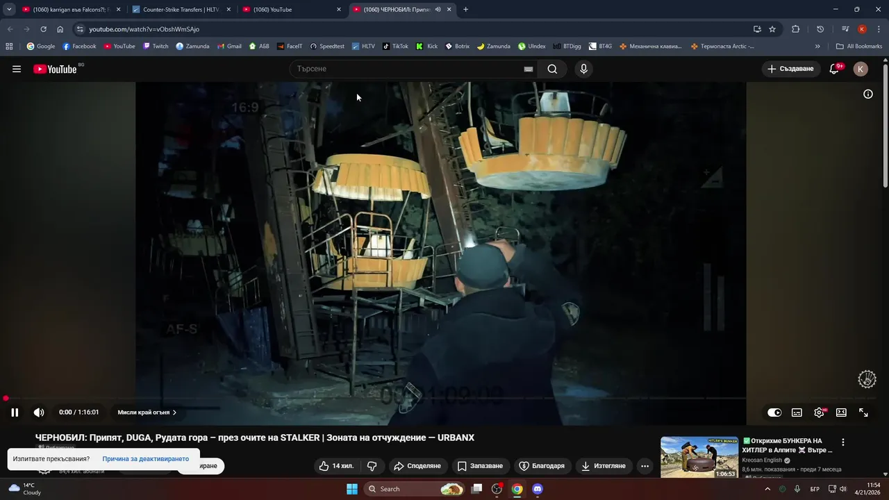
Task: Toggle the autoplay switch in player
Action: (774, 412)
